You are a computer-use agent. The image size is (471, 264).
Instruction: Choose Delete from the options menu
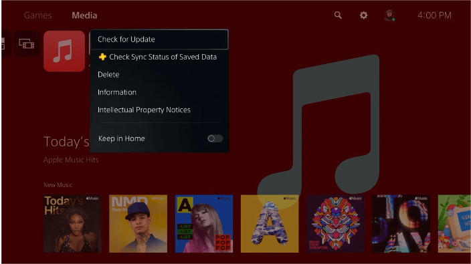point(159,74)
